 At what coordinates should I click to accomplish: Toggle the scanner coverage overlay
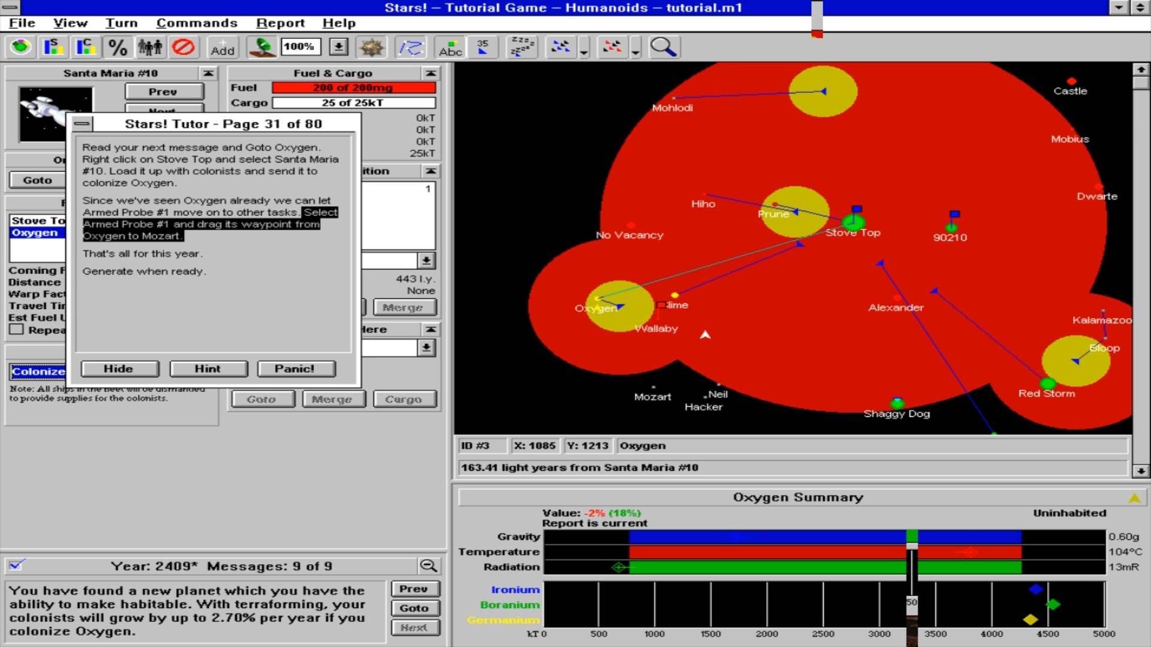(x=262, y=47)
